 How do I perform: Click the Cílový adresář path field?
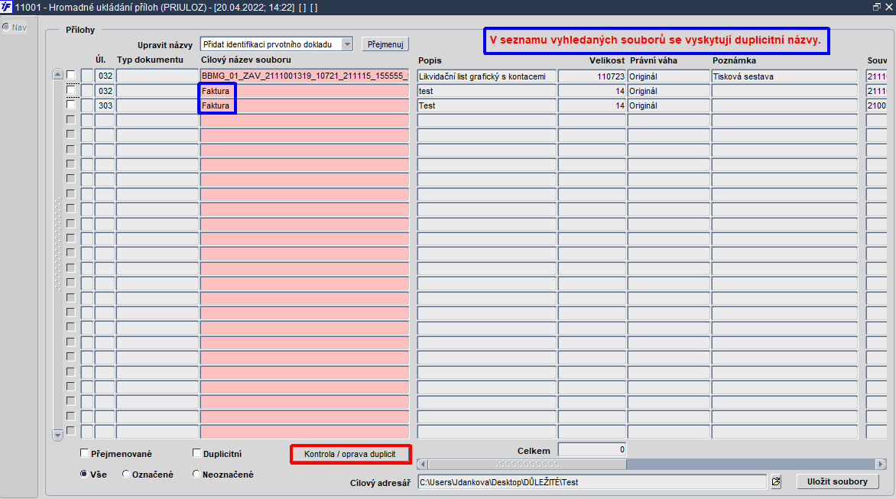pyautogui.click(x=592, y=482)
